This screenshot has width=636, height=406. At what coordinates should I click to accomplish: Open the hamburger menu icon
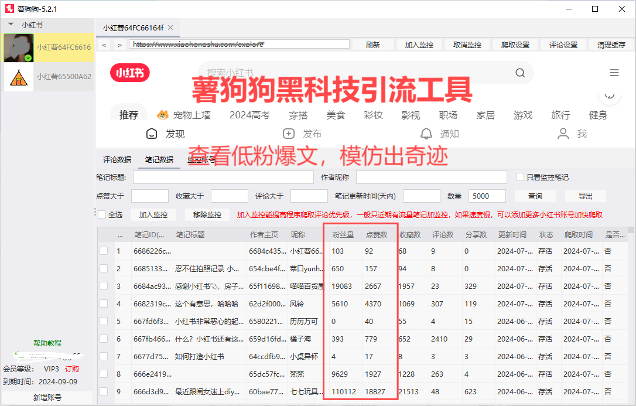point(614,73)
